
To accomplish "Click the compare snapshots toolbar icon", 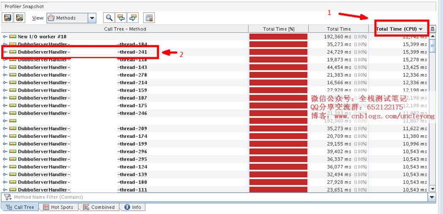I will pos(149,18).
